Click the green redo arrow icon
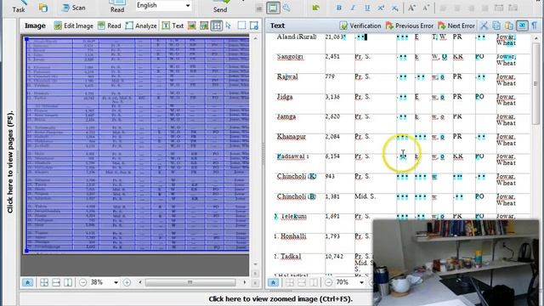 pyautogui.click(x=315, y=8)
